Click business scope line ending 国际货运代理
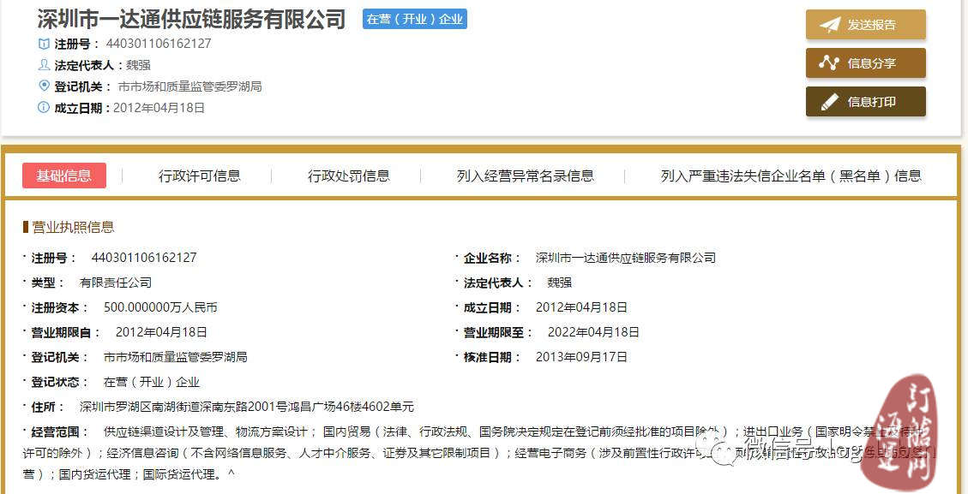968x494 pixels. coord(129,474)
